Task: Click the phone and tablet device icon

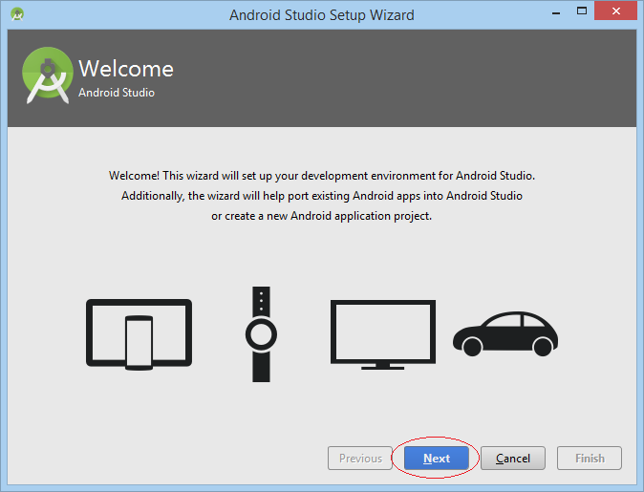Action: (139, 334)
